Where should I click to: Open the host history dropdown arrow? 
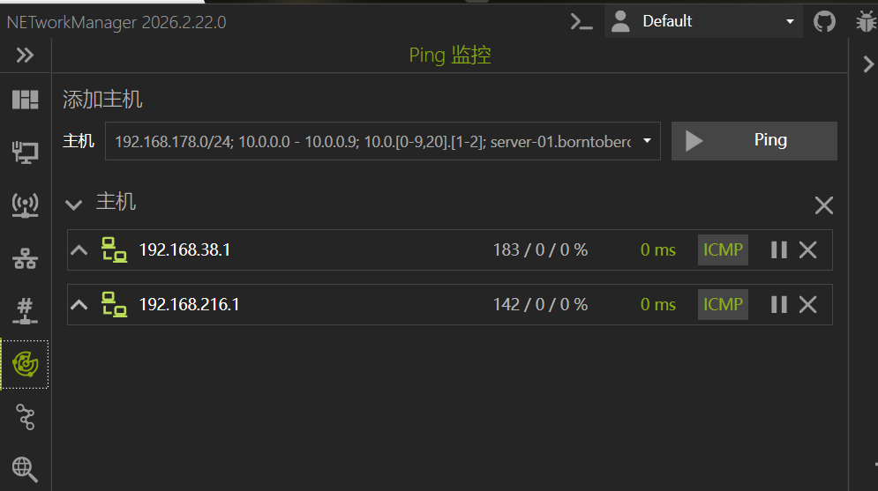click(648, 141)
